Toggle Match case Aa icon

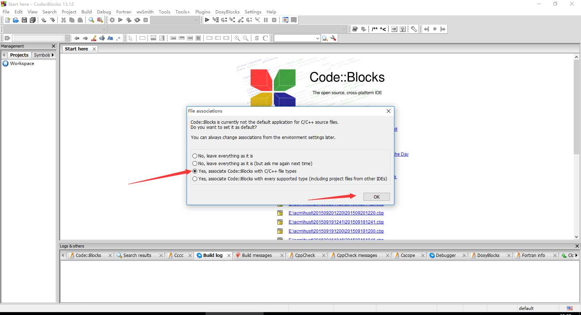pos(110,38)
